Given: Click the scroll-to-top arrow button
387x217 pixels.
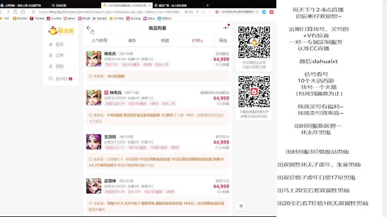Looking at the screenshot, I should point(241,206).
